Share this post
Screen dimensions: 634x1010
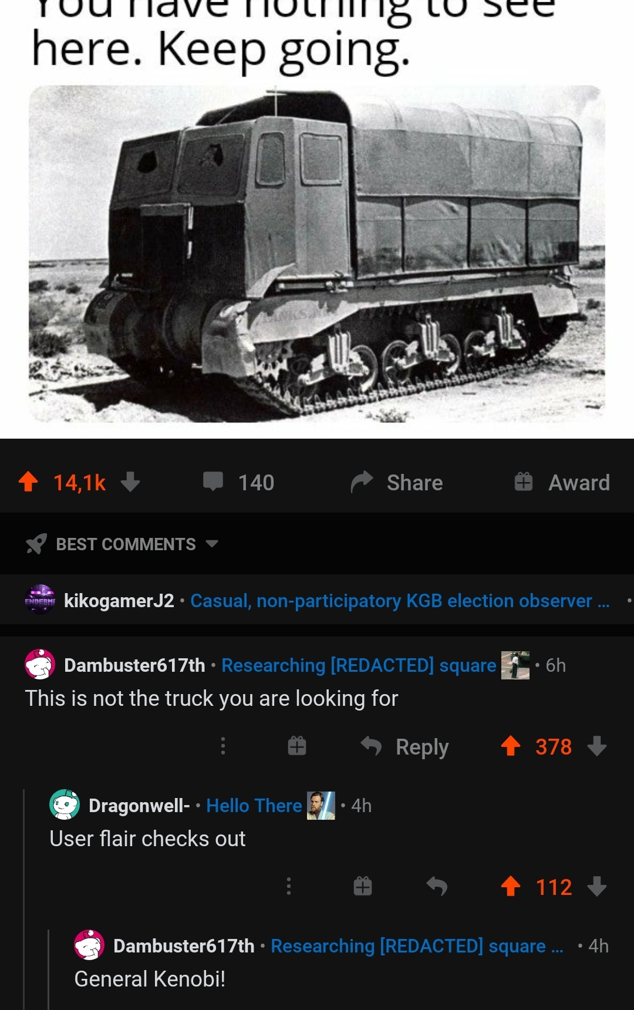coord(397,482)
